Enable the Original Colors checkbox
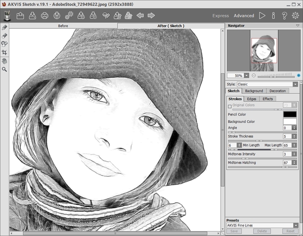Viewport: 303px width, 236px height. click(x=230, y=106)
